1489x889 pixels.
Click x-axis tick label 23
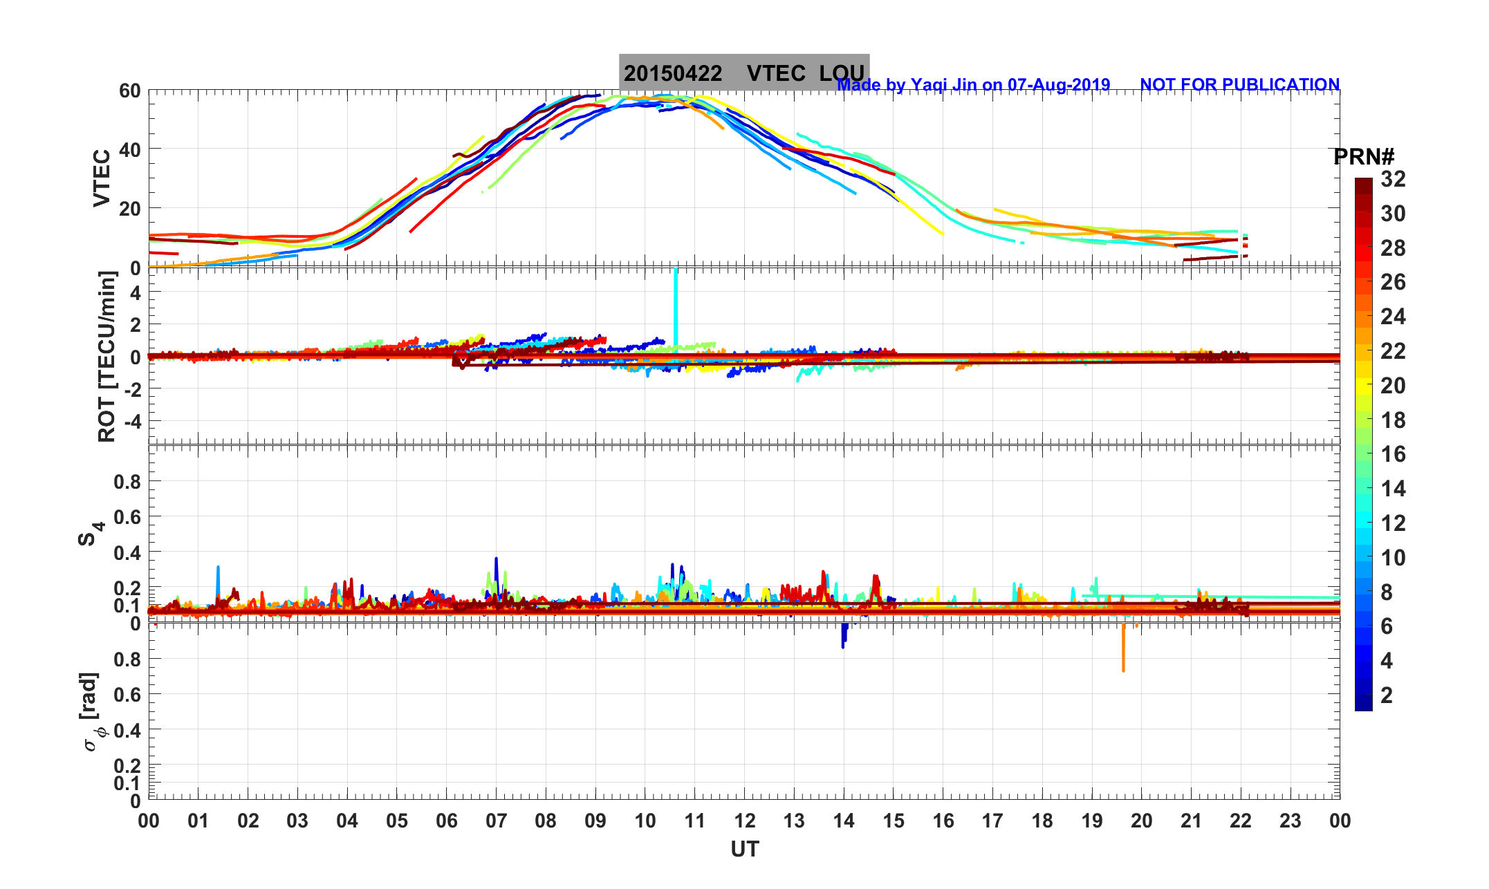tap(1290, 821)
